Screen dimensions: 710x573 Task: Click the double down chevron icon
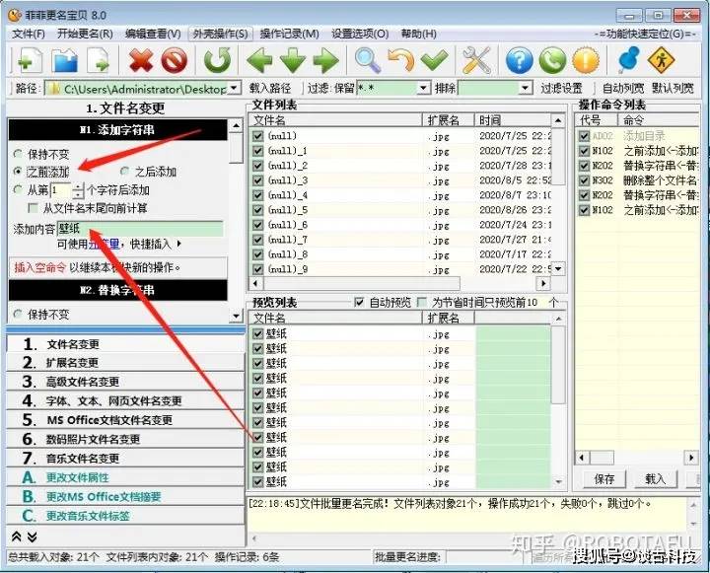(33, 537)
